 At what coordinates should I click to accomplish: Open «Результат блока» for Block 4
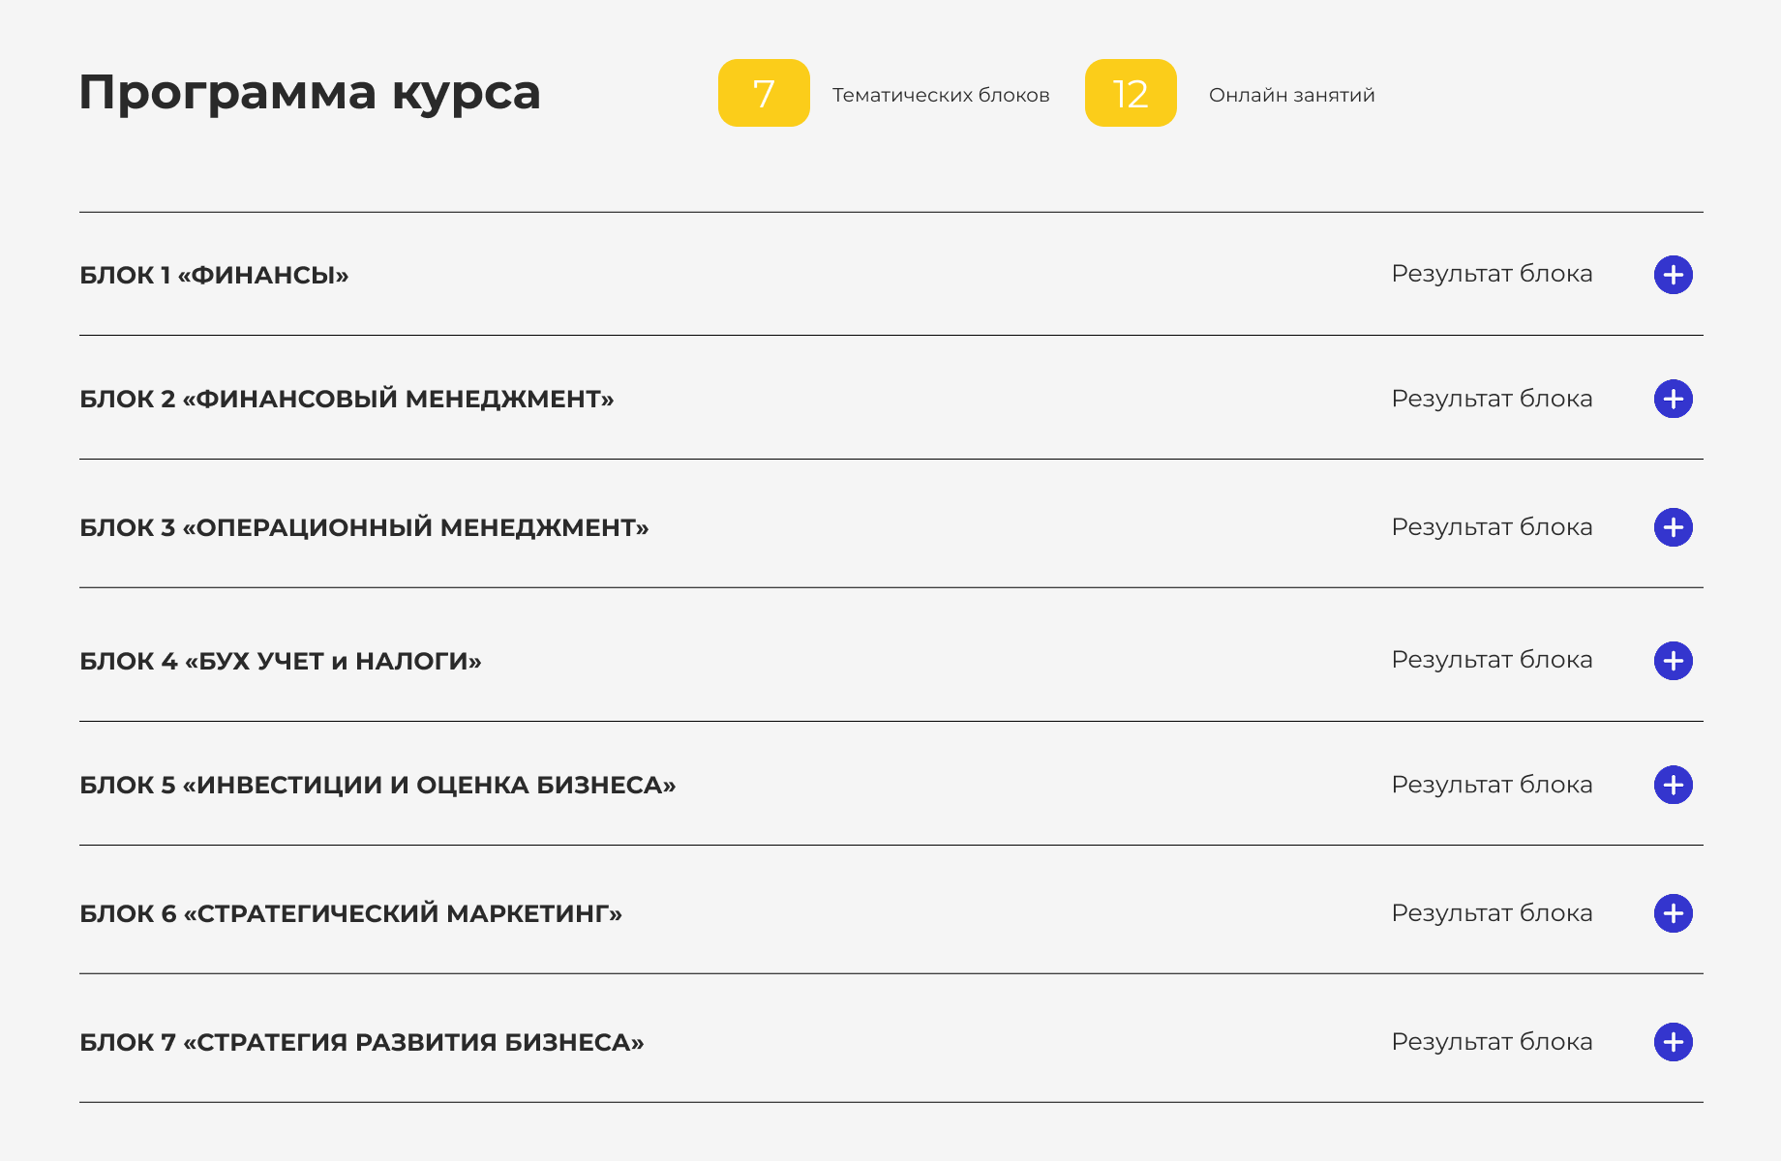1492,660
